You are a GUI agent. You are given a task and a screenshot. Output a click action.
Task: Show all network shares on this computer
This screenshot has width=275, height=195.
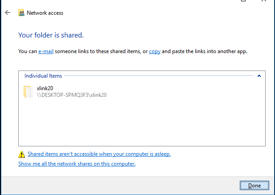coord(77,164)
